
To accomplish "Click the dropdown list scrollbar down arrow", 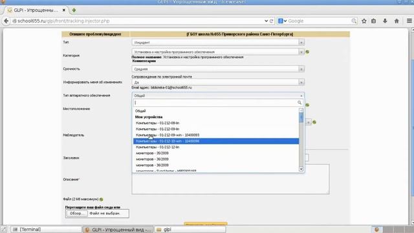I will pos(301,169).
